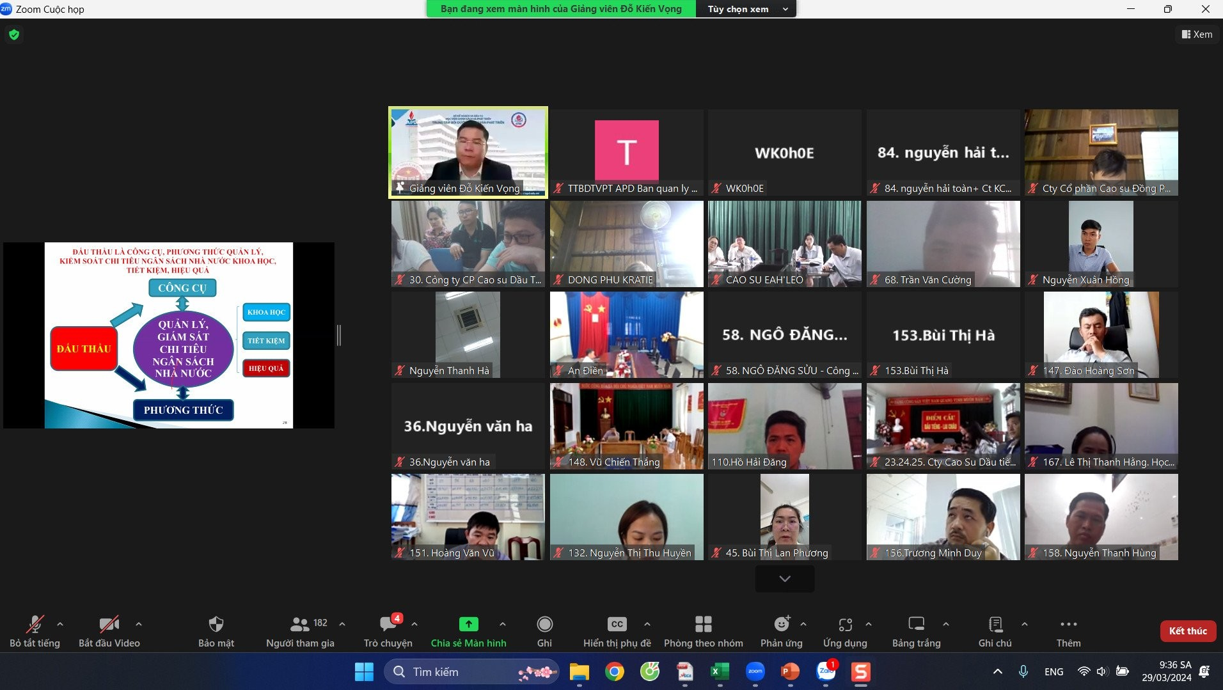Screen dimensions: 1223x690
Task: Open the Bảo mật security shield icon
Action: 216,625
